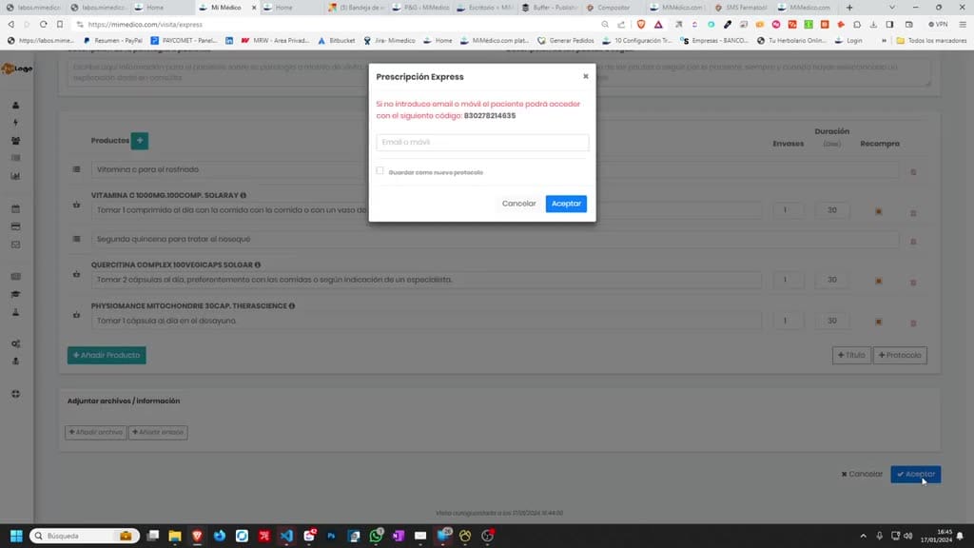
Task: Open the user profile sidebar icon
Action: [x=15, y=105]
